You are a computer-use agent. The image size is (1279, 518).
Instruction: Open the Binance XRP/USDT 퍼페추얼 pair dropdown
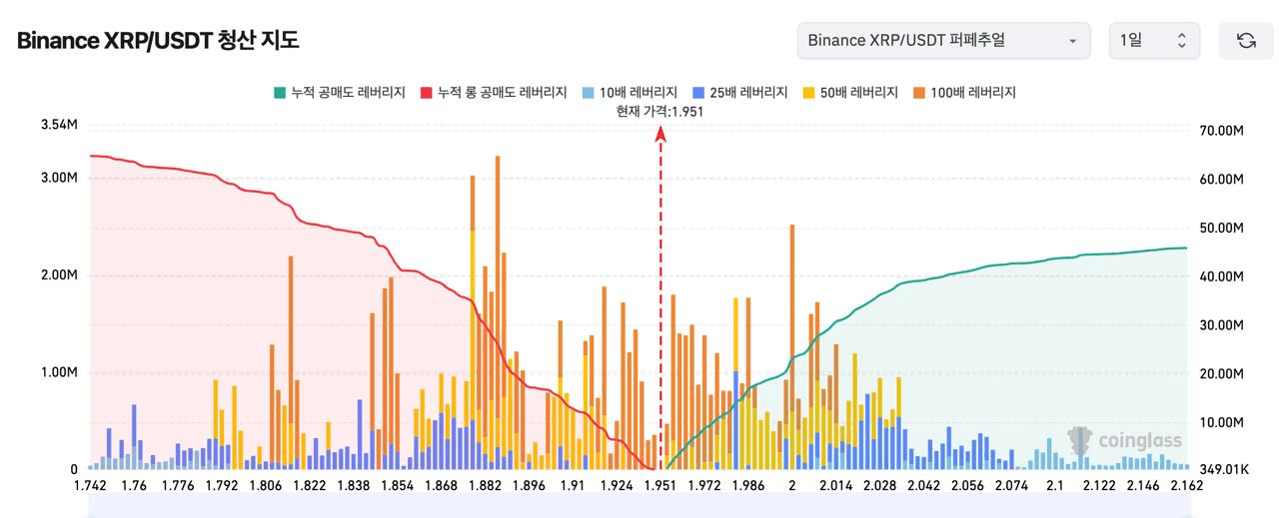click(943, 41)
